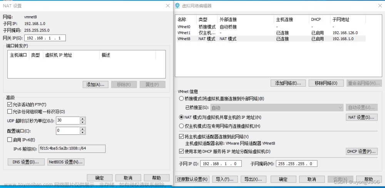Click the 配置端口 value field
Image resolution: width=385 pixels, height=188 pixels.
click(x=68, y=131)
